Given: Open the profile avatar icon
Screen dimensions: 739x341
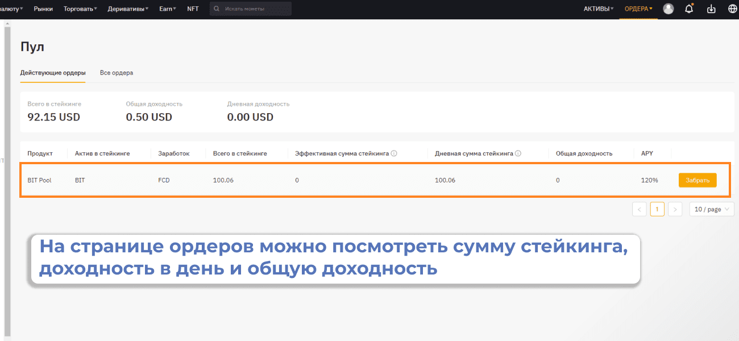Looking at the screenshot, I should [x=669, y=9].
